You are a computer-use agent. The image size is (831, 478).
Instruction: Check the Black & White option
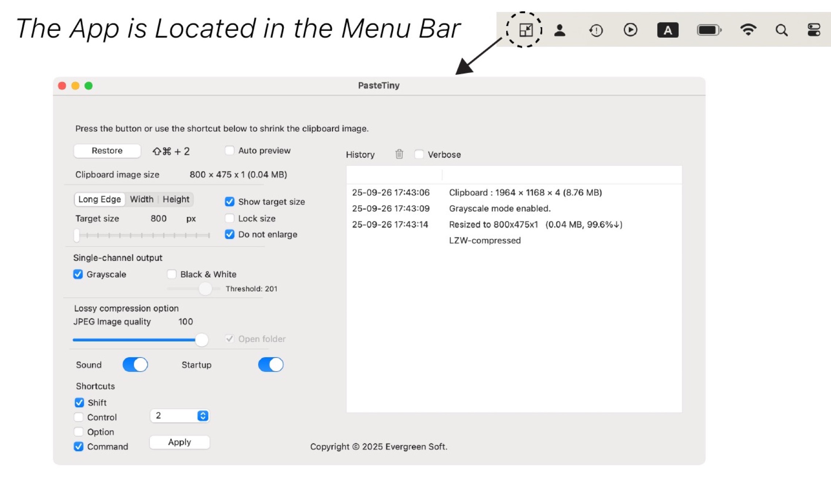pyautogui.click(x=171, y=274)
